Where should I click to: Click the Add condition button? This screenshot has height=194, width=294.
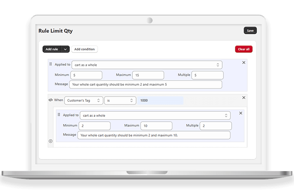tap(84, 49)
